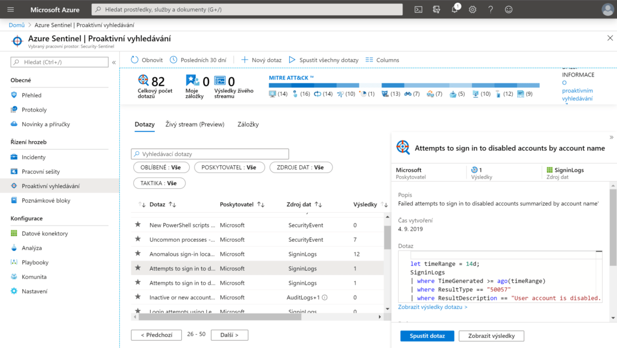Toggle star for New PowerShell scripts query
Viewport: 617px width, 348px height.
tap(138, 225)
